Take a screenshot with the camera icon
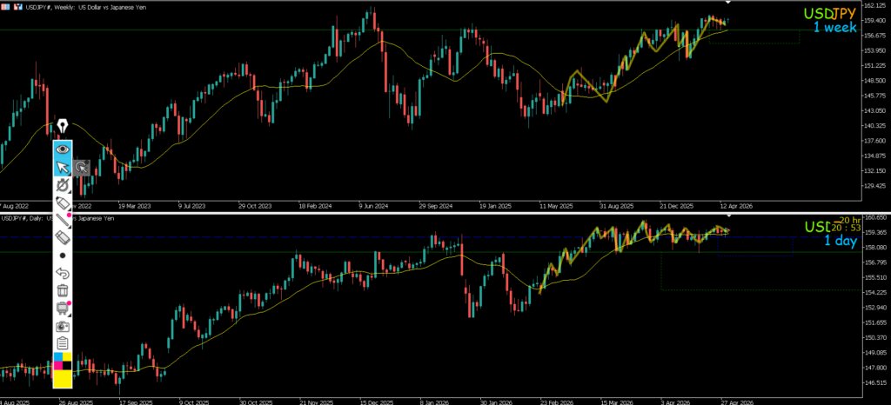Image resolution: width=891 pixels, height=405 pixels. point(63,325)
